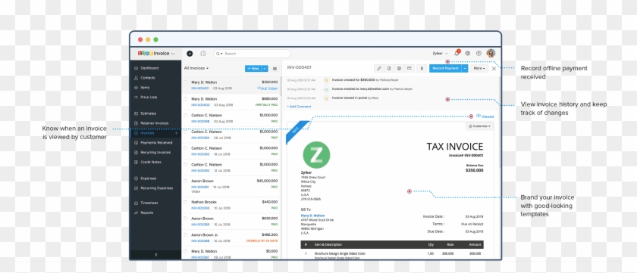Open the arrow next to New button
The width and height of the screenshot is (637, 273).
point(265,69)
